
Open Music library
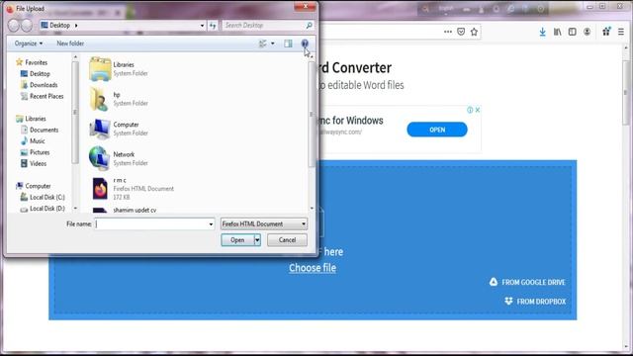click(x=33, y=141)
